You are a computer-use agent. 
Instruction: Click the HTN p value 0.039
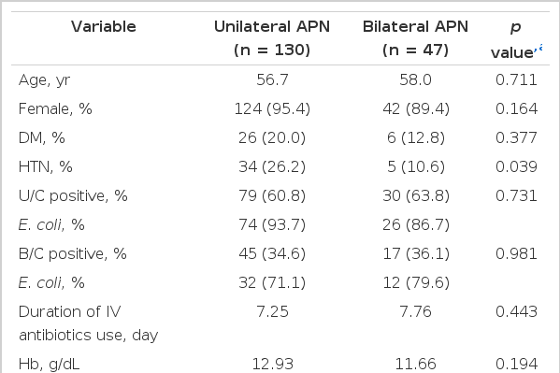click(516, 166)
